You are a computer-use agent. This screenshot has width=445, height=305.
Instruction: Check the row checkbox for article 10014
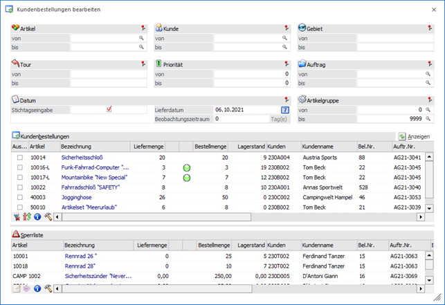click(x=20, y=158)
